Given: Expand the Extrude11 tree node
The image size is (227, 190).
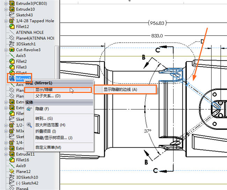Looking at the screenshot, I should click(6, 154).
